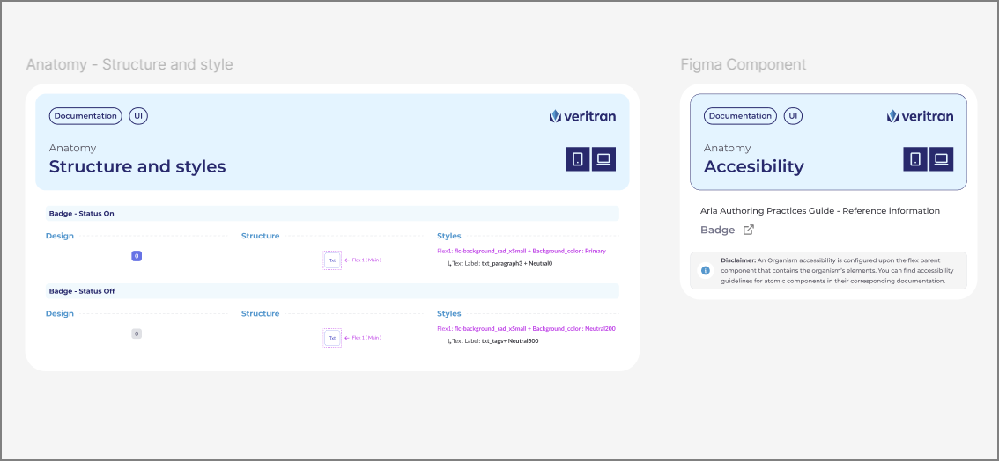Select the UI tag in Structure and styles header
999x461 pixels.
(x=138, y=116)
